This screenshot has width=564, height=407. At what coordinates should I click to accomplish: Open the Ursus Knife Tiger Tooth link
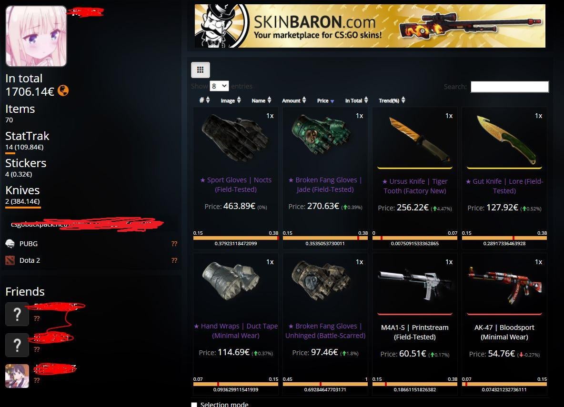tap(415, 186)
